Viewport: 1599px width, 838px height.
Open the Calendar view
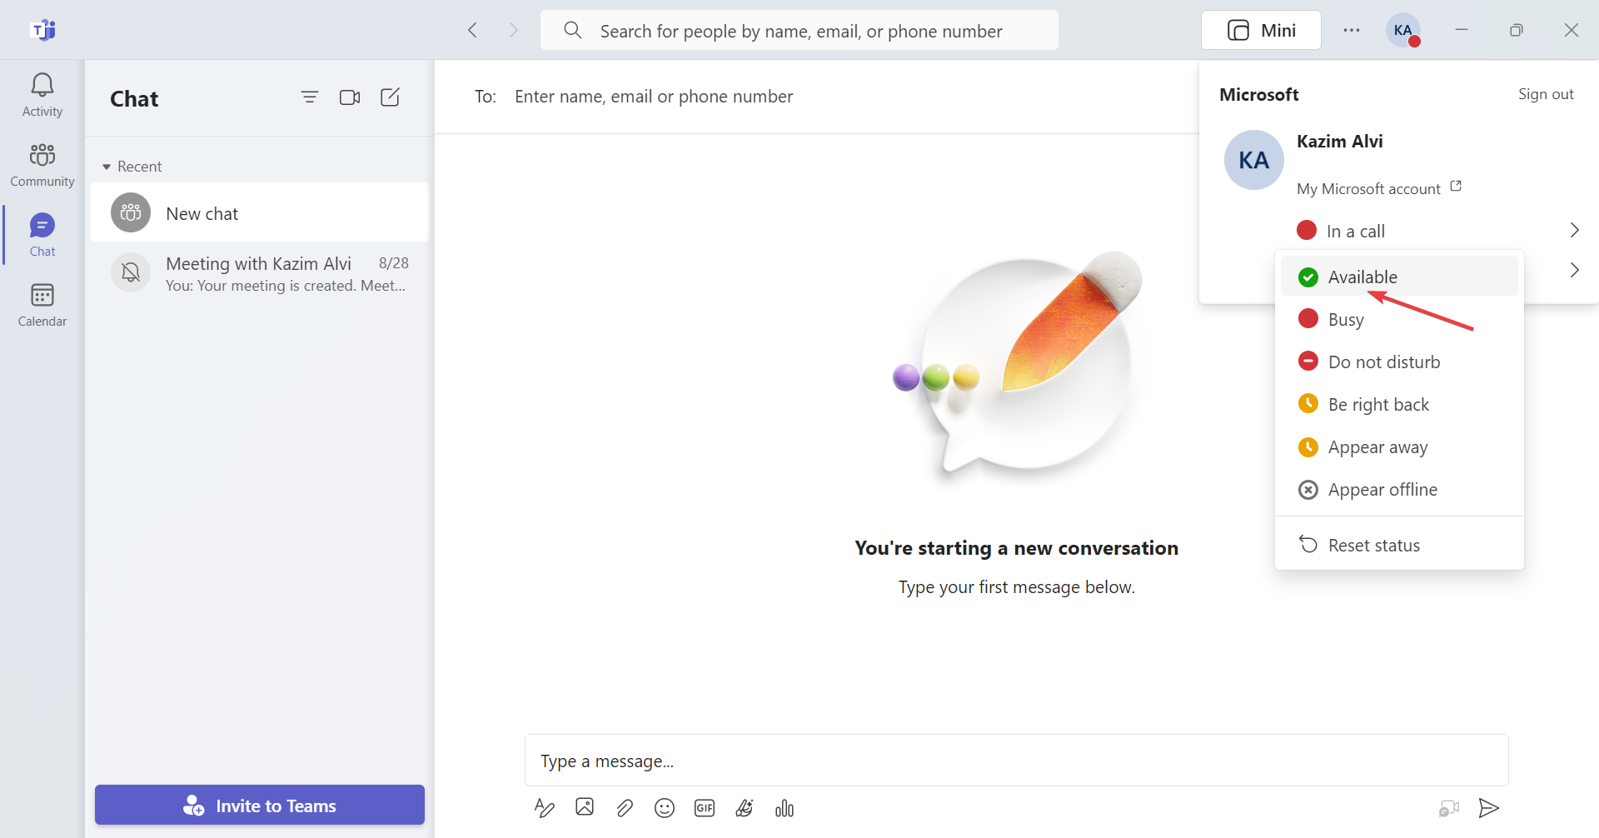(x=42, y=305)
